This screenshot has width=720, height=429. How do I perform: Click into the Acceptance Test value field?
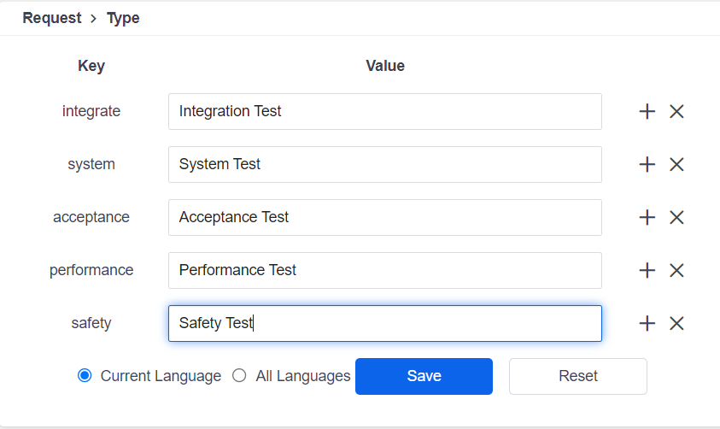coord(384,217)
